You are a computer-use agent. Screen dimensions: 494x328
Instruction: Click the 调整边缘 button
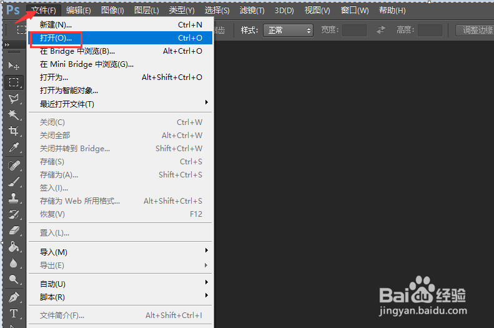(475, 30)
